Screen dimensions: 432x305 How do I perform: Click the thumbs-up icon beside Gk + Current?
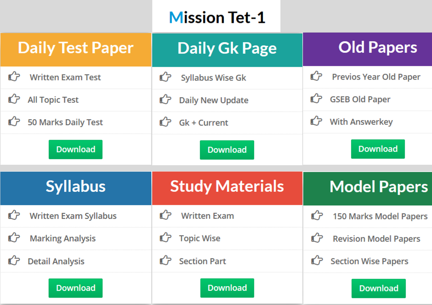[x=165, y=122]
